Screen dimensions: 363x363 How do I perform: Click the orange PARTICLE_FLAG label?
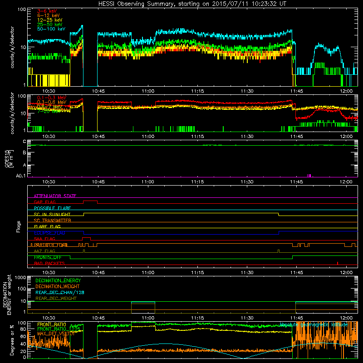coord(51,245)
